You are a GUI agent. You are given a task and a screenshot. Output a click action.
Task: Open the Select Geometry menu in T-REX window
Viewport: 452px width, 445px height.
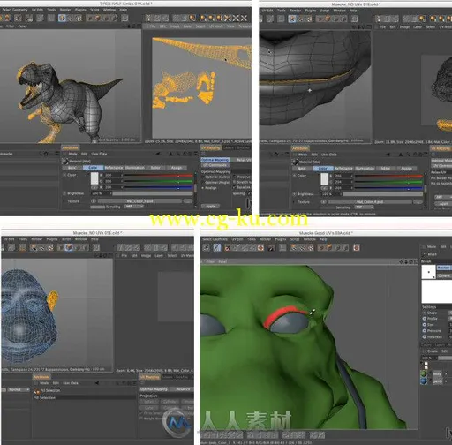click(x=15, y=10)
